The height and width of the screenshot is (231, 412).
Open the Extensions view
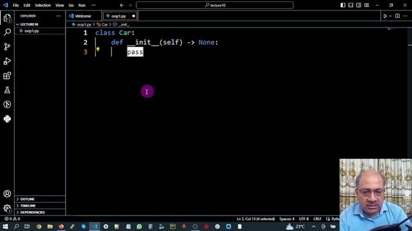pyautogui.click(x=7, y=76)
